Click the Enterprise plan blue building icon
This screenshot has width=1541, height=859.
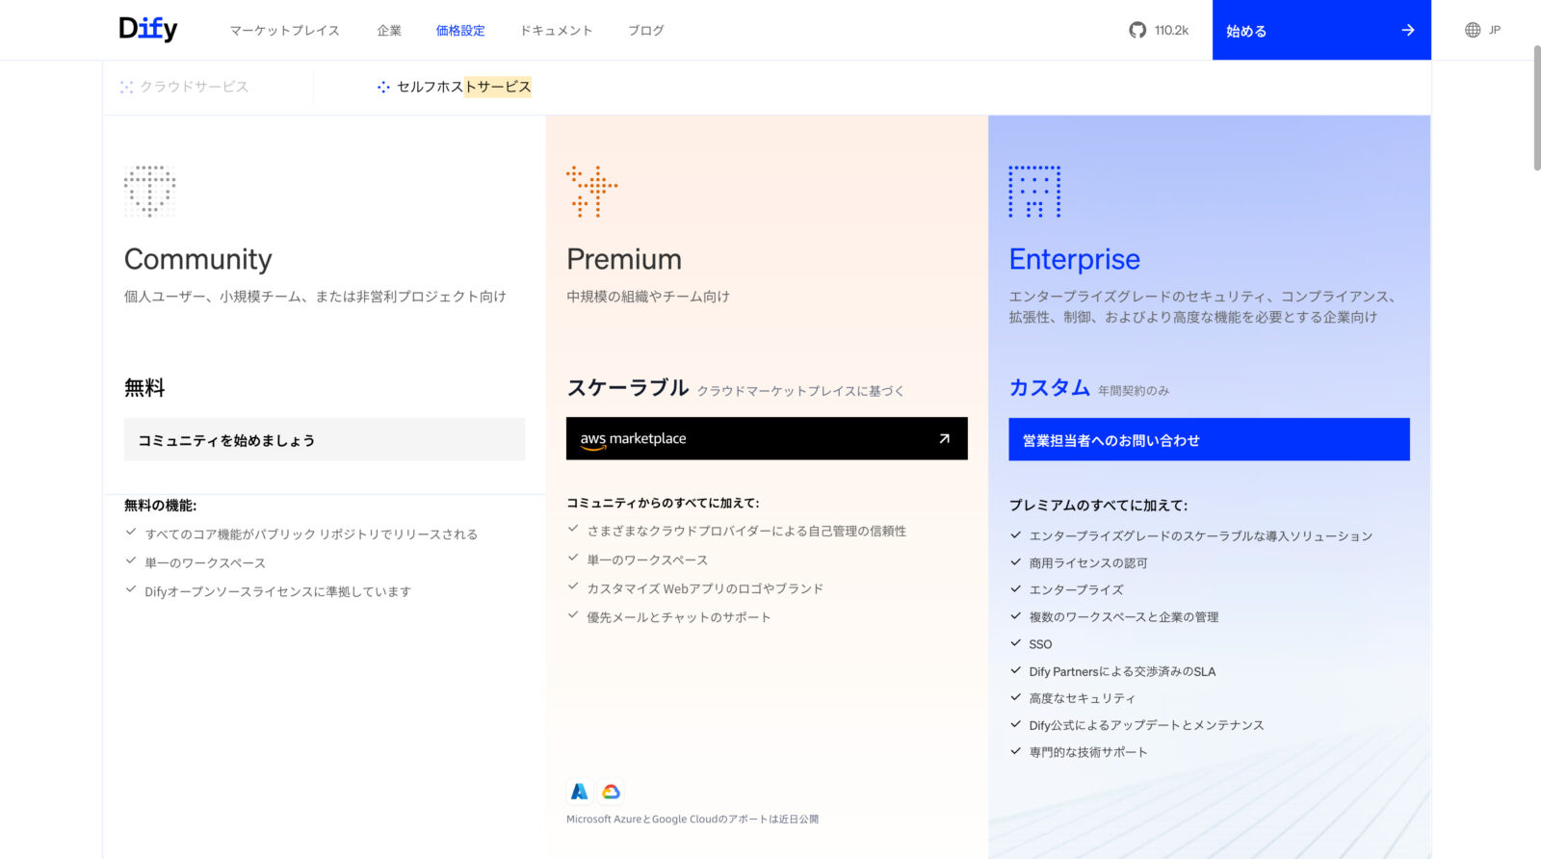tap(1034, 191)
